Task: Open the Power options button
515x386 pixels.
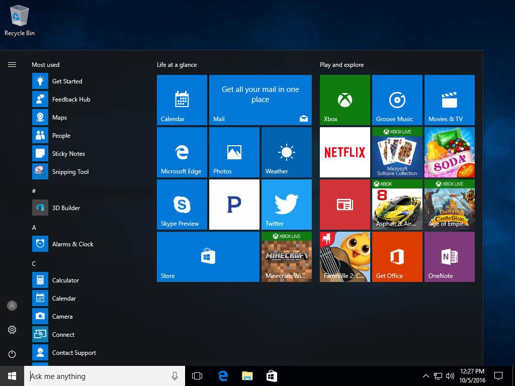Action: (x=12, y=354)
